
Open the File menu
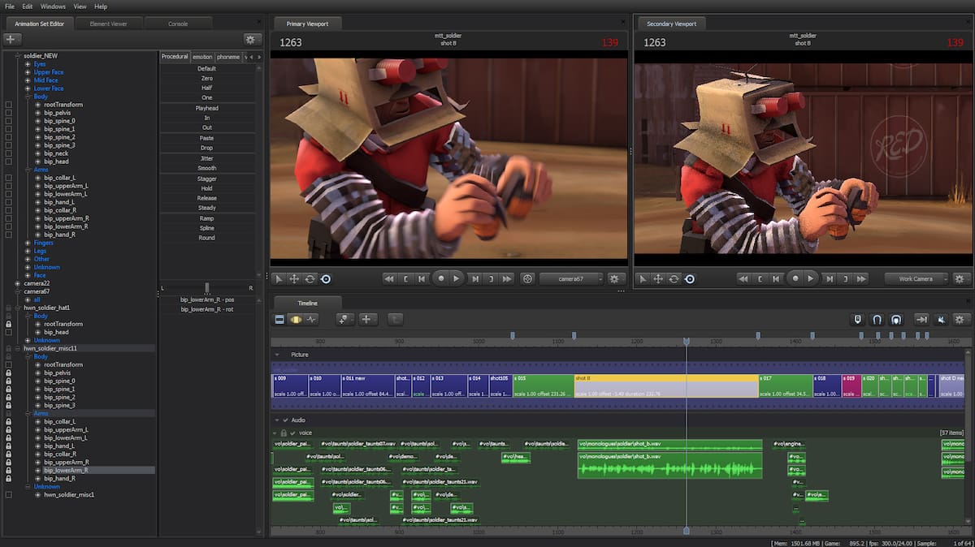coord(10,6)
